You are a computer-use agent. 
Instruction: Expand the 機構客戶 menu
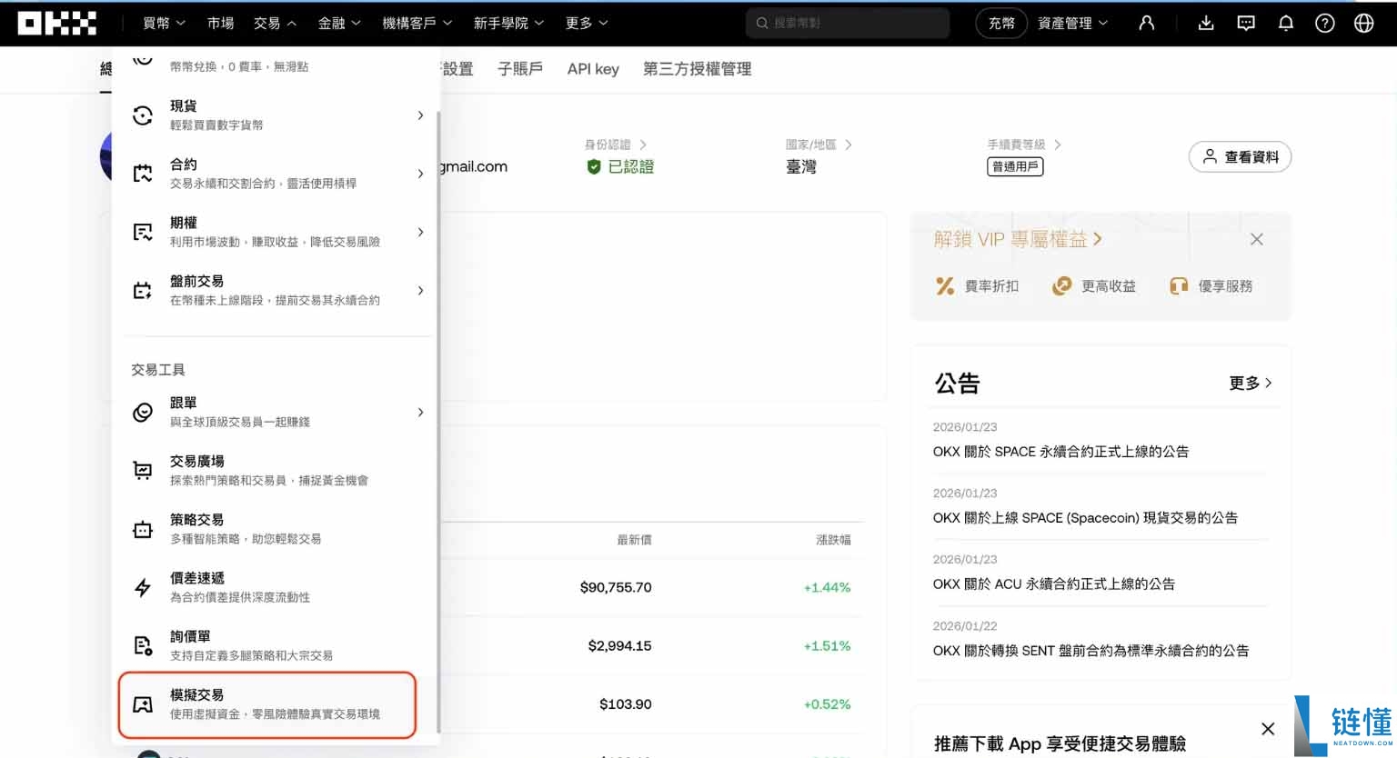tap(417, 23)
